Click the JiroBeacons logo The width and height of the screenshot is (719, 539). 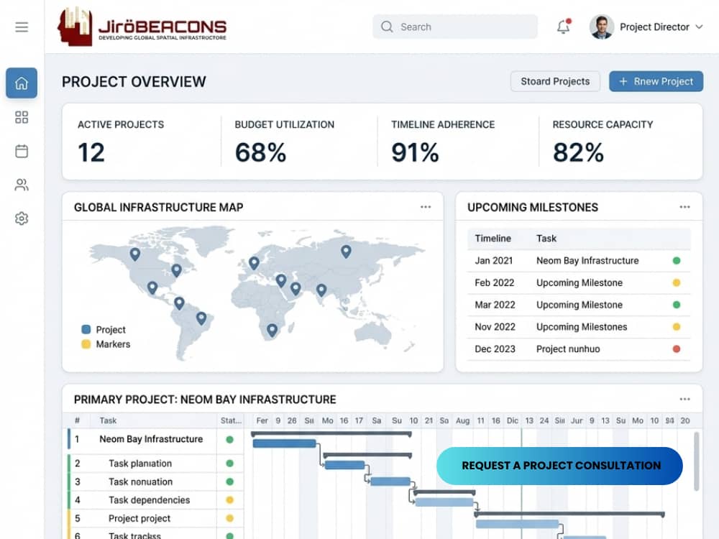pyautogui.click(x=142, y=27)
